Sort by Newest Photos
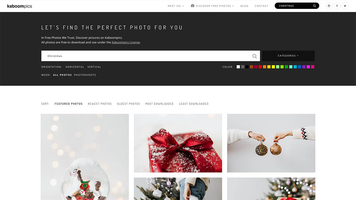356x200 pixels. 100,104
